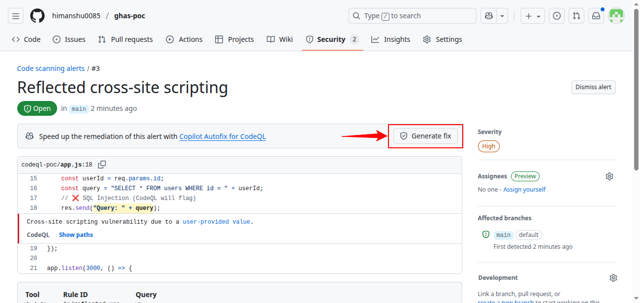Click Show paths below the vulnerability message
The width and height of the screenshot is (640, 303).
[x=75, y=235]
